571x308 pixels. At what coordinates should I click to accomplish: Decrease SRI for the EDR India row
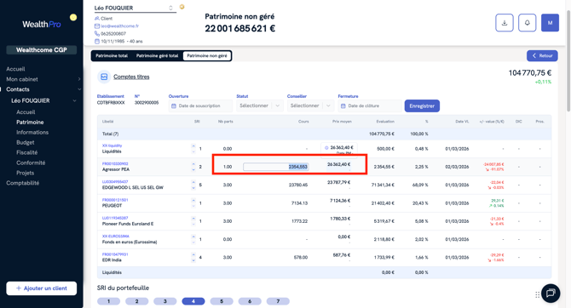[193, 260]
